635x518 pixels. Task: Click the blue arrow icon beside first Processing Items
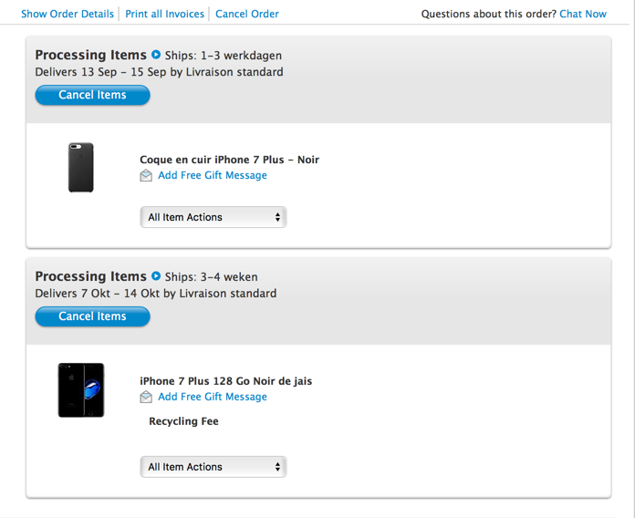(x=156, y=54)
